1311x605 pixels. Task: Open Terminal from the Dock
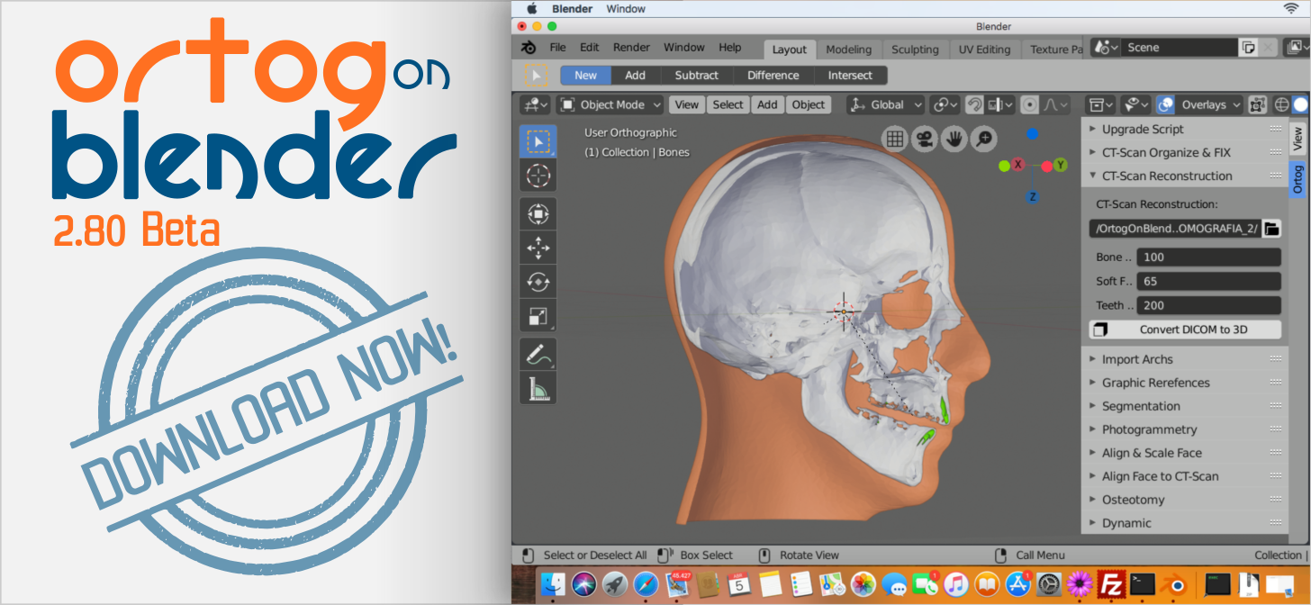pyautogui.click(x=1143, y=583)
